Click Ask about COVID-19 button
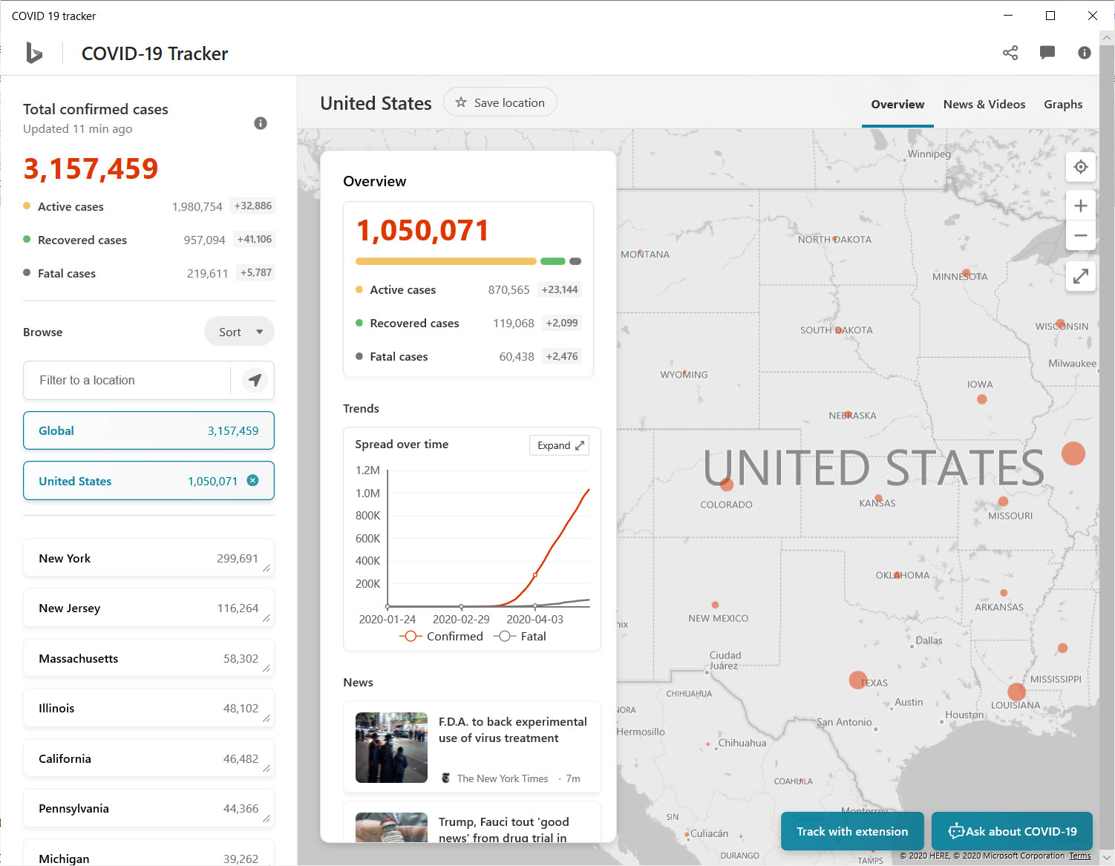The image size is (1115, 866). pyautogui.click(x=1013, y=831)
